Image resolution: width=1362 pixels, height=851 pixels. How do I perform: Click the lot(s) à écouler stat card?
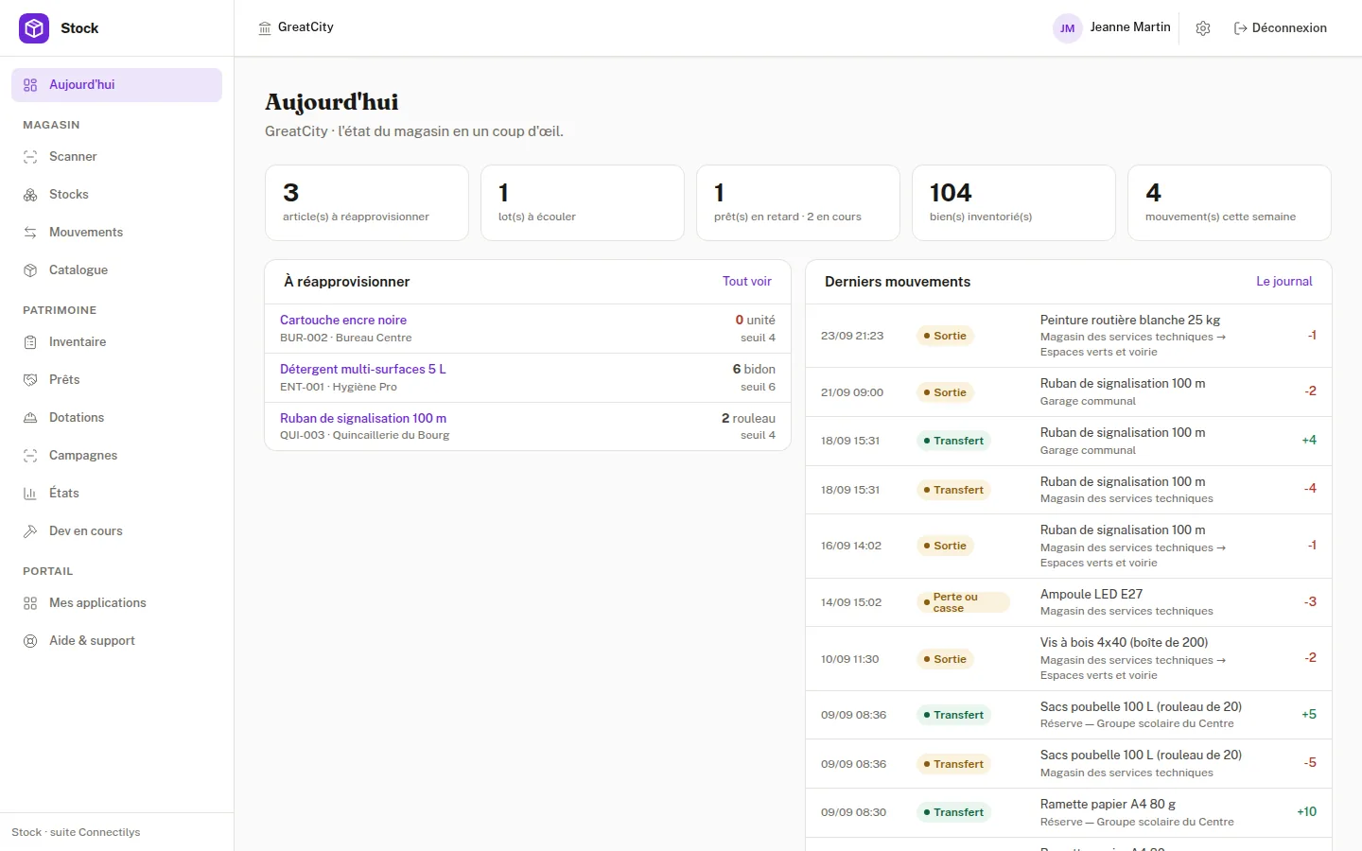tap(583, 203)
